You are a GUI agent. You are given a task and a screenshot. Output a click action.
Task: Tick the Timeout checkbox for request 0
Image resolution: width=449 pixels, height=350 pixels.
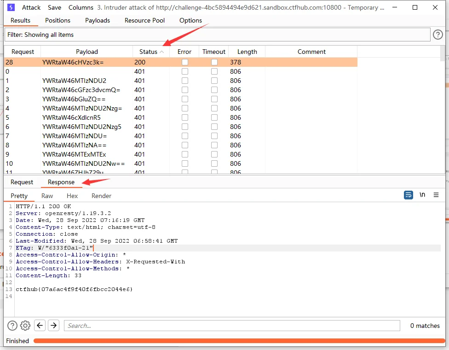[x=214, y=71]
